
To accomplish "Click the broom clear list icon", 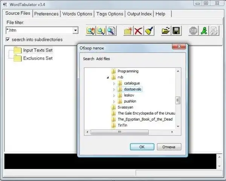I will coord(149,31).
